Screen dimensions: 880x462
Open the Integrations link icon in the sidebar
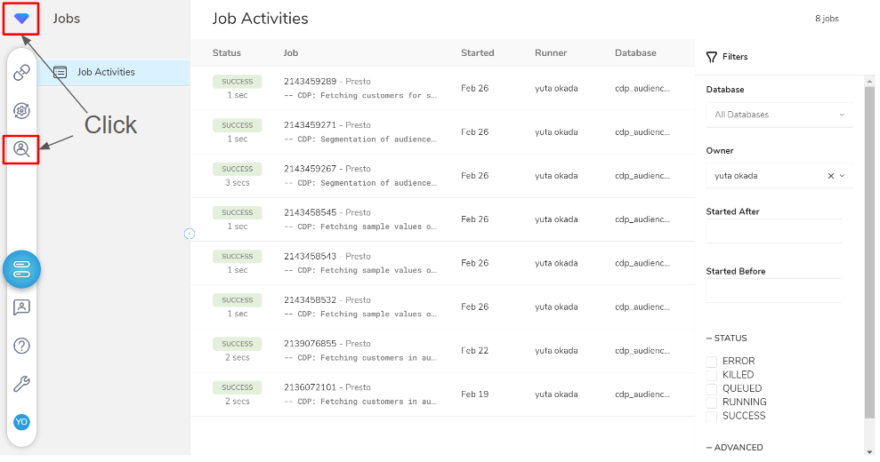point(21,72)
